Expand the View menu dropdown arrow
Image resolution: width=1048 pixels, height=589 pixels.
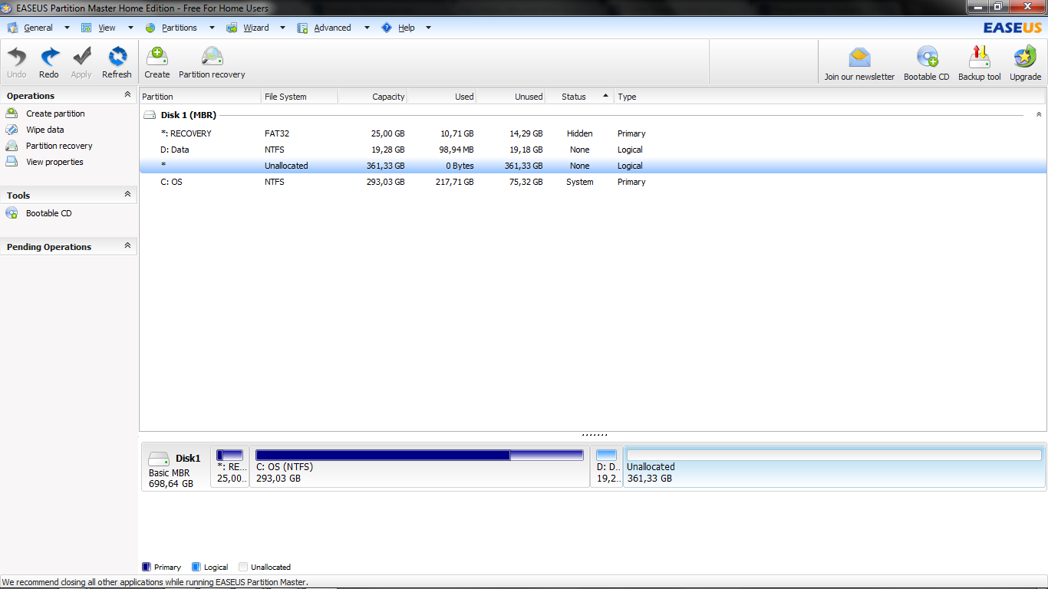(x=130, y=28)
